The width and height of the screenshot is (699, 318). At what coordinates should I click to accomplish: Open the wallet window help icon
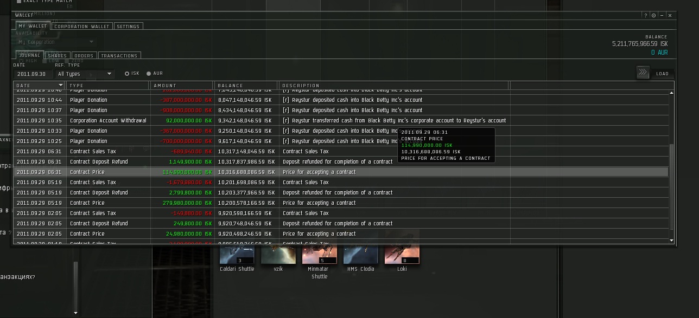click(645, 15)
